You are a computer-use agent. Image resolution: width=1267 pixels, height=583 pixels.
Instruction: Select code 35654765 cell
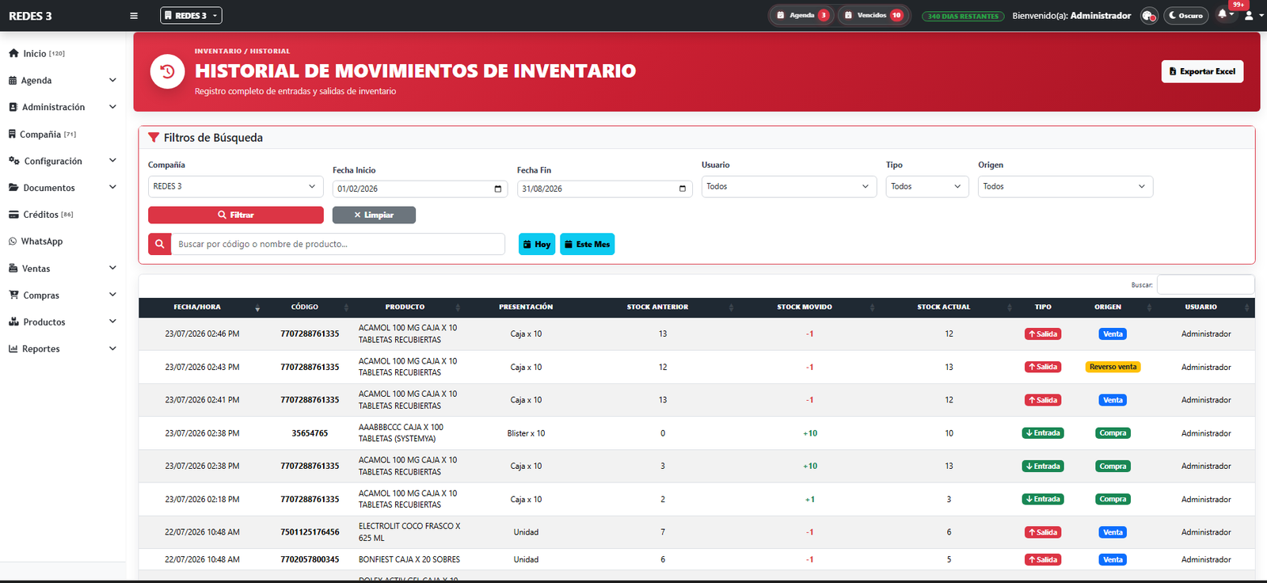click(x=310, y=433)
